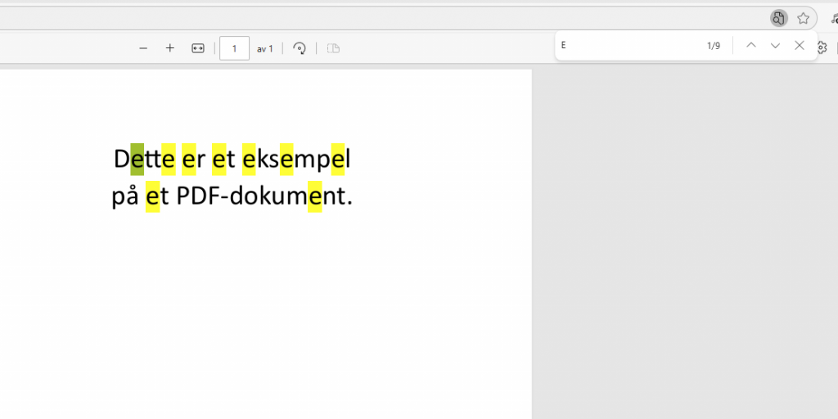The image size is (838, 419).
Task: Click the find-on-page icon in address bar
Action: point(779,18)
